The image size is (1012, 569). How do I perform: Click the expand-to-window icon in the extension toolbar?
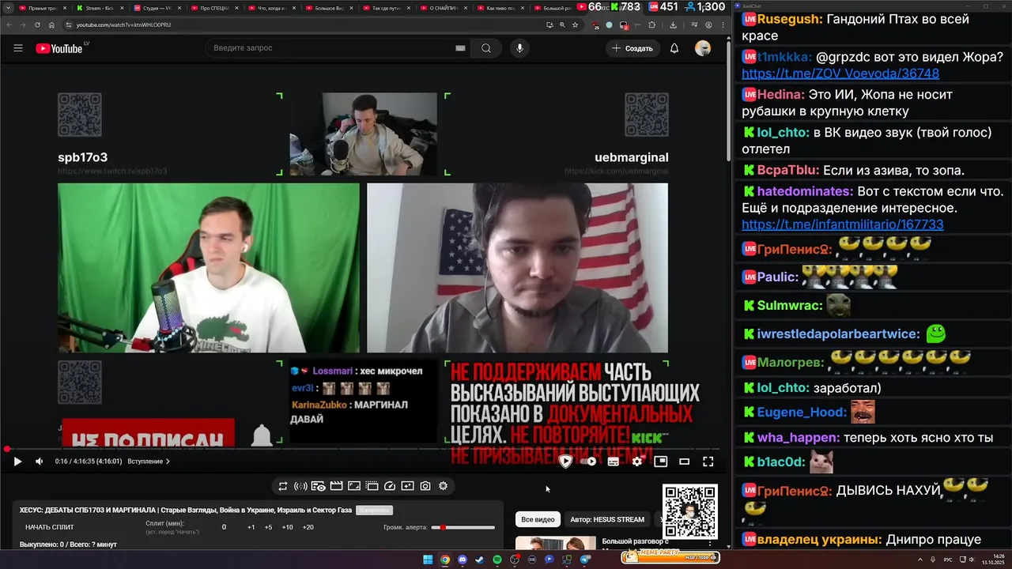(x=354, y=486)
